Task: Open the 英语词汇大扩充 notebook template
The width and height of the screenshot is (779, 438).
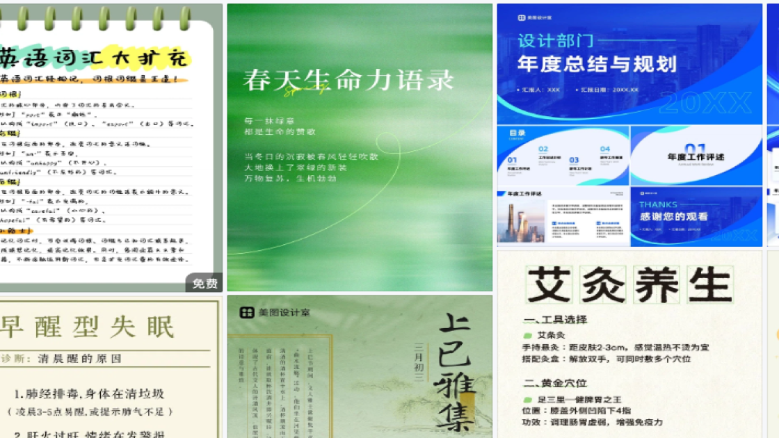Action: click(x=111, y=147)
